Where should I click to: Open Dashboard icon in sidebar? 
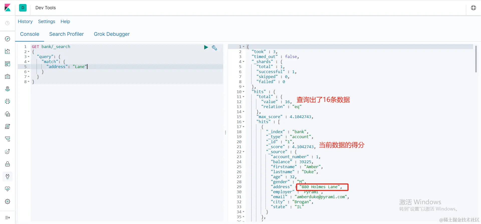pyautogui.click(x=8, y=64)
